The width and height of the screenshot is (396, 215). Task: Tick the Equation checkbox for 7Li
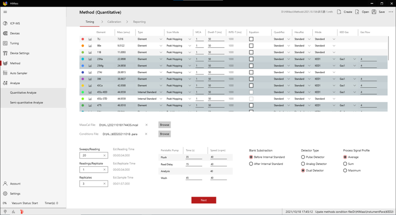pyautogui.click(x=251, y=39)
